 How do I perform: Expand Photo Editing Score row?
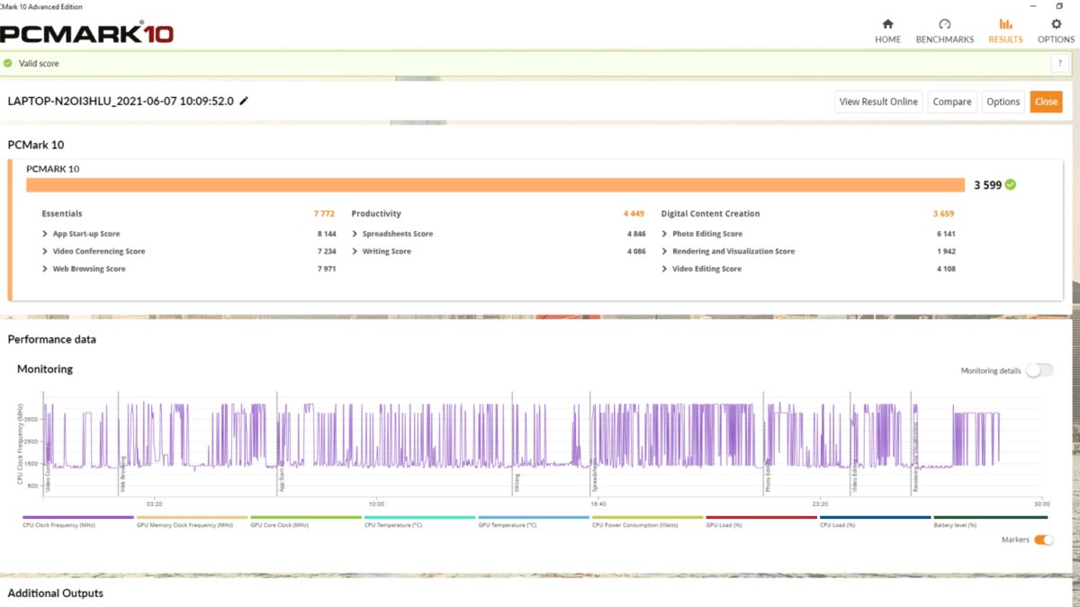[702, 234]
